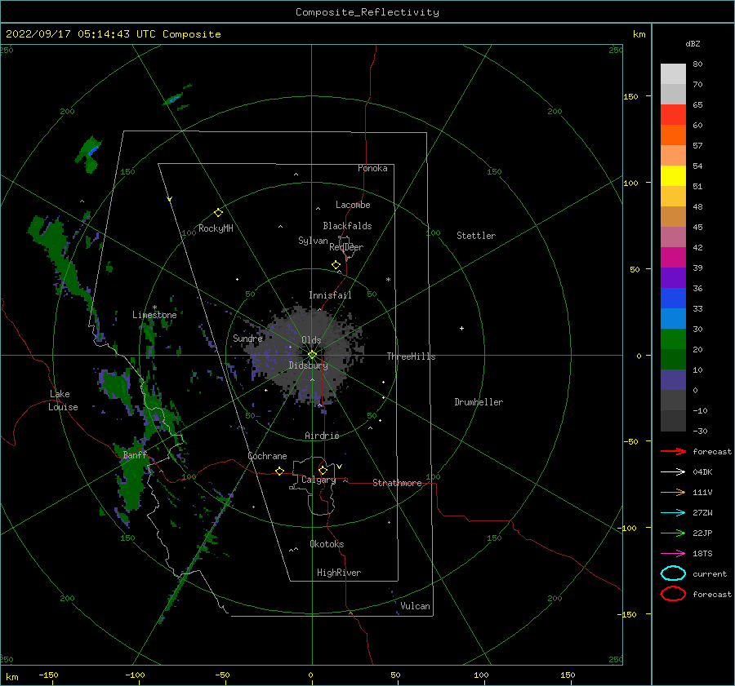This screenshot has height=686, width=735.
Task: Click the white plus marker east of ThreeHills
Action: 461,328
